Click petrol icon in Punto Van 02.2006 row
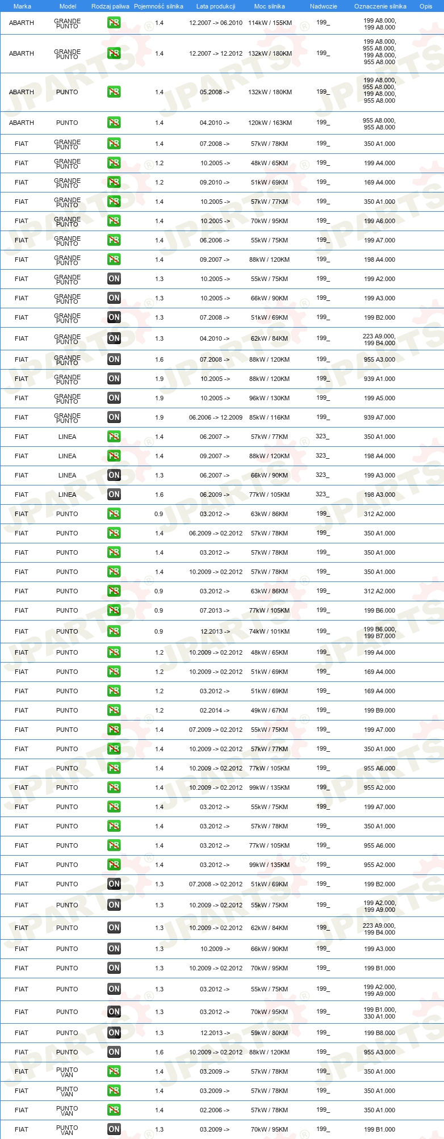Screen dimensions: 444x1139 point(114,1110)
